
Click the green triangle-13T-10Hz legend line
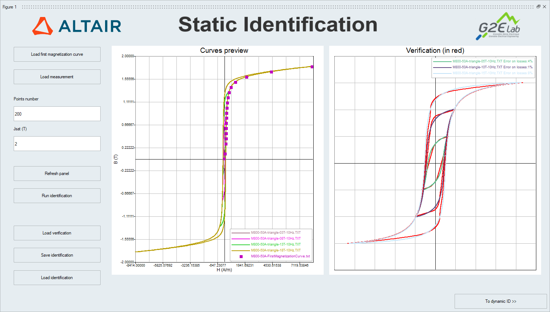[240, 244]
